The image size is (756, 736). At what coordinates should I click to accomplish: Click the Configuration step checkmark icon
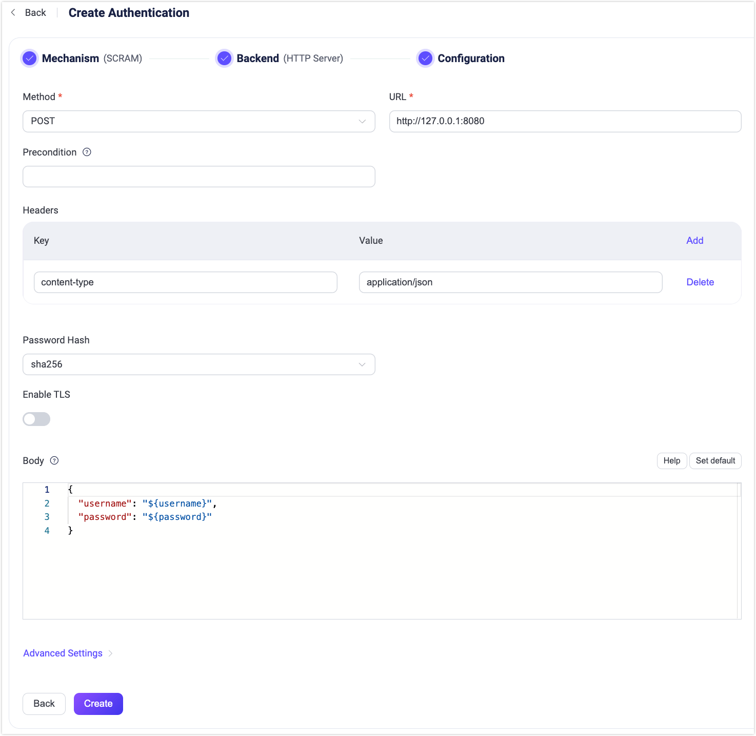pos(425,59)
